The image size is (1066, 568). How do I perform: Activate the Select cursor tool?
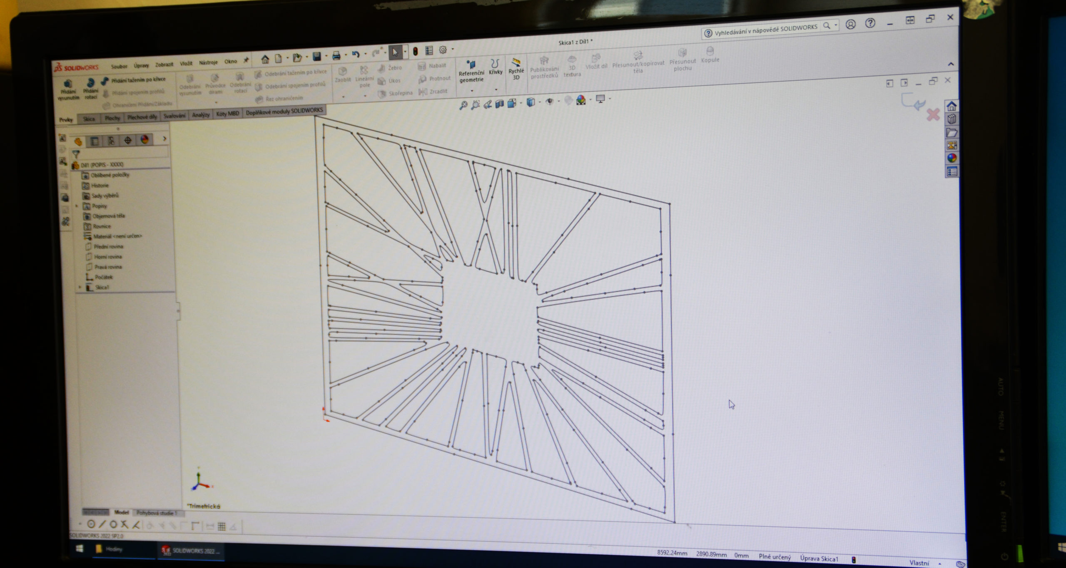click(395, 52)
